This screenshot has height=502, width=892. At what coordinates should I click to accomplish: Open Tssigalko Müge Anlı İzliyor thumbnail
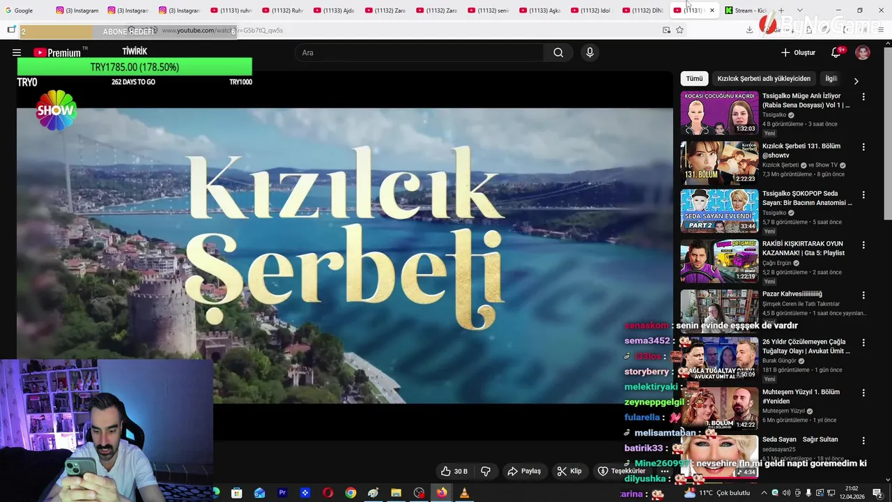point(719,113)
